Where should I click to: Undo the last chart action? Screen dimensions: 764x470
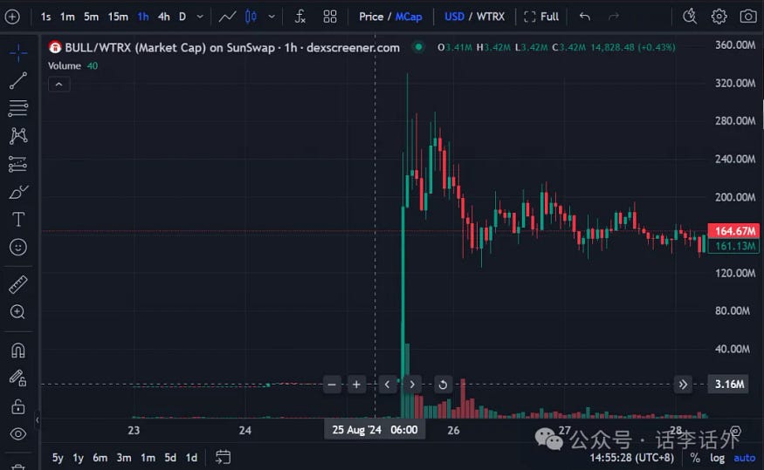point(585,17)
